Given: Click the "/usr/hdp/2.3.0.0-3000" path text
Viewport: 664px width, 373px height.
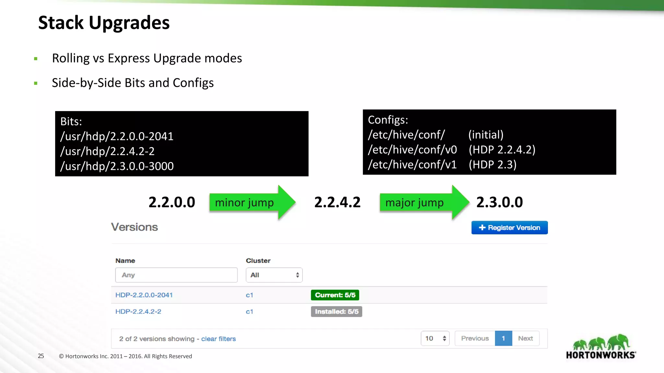Looking at the screenshot, I should [x=117, y=166].
